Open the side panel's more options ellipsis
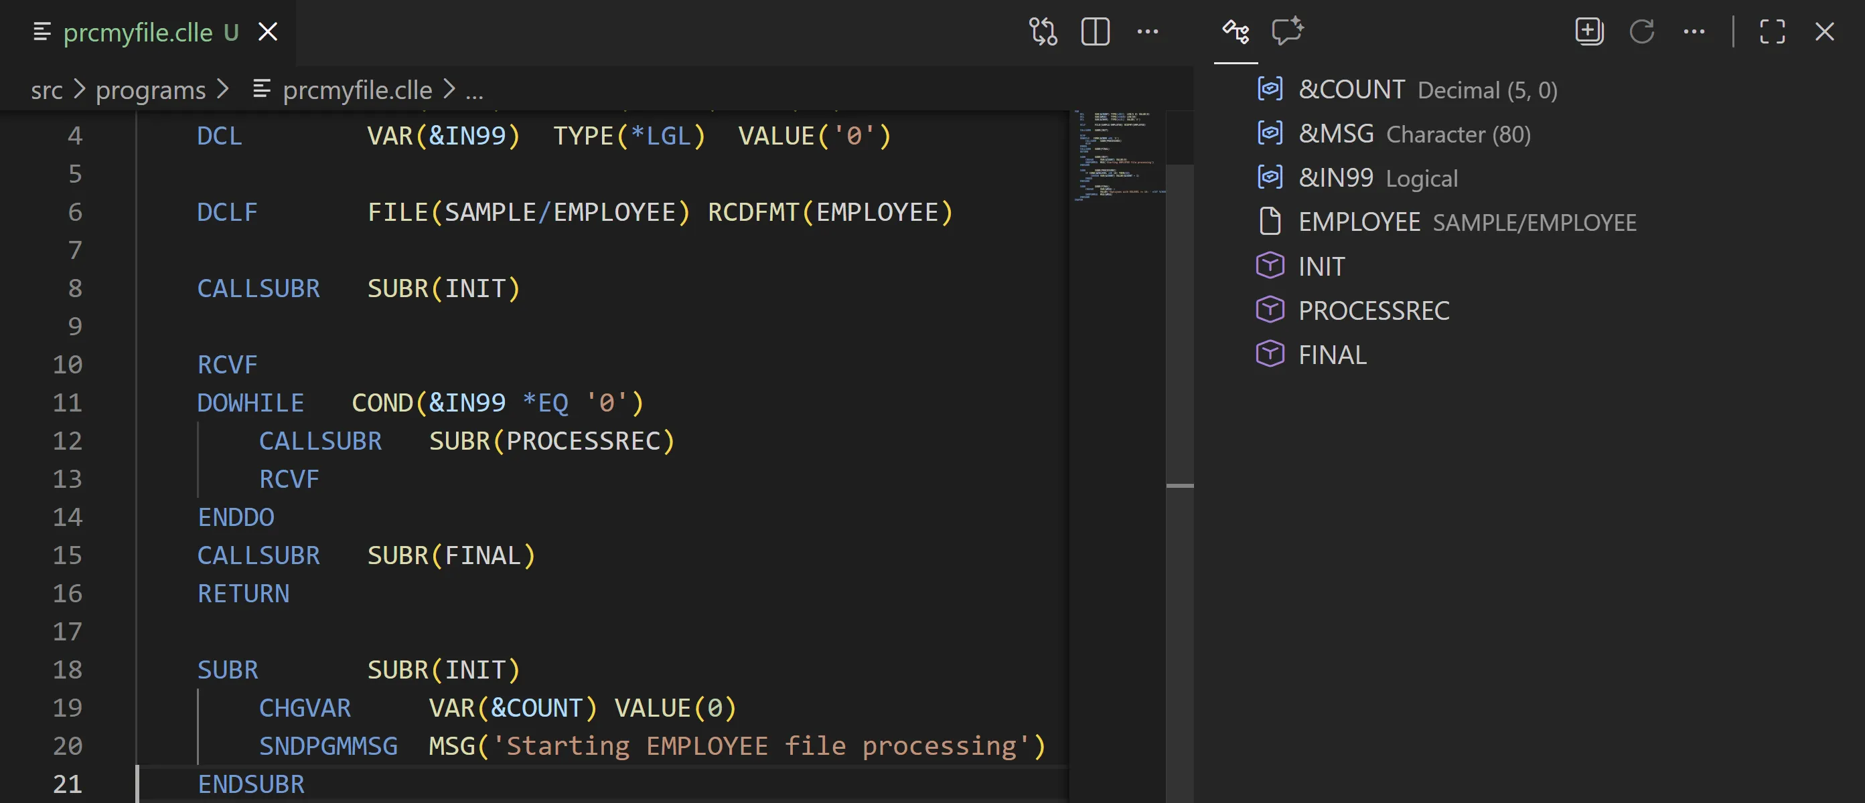Viewport: 1865px width, 803px height. [x=1694, y=32]
